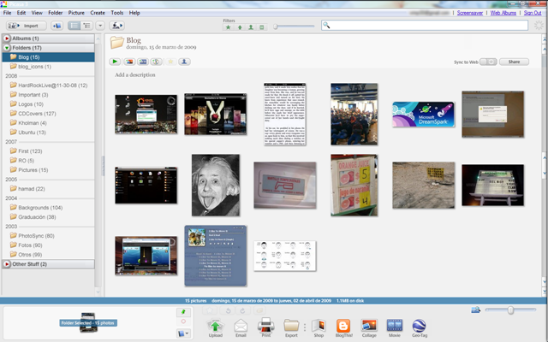The width and height of the screenshot is (548, 342).
Task: Switch to tree view of folders
Action: click(x=86, y=26)
